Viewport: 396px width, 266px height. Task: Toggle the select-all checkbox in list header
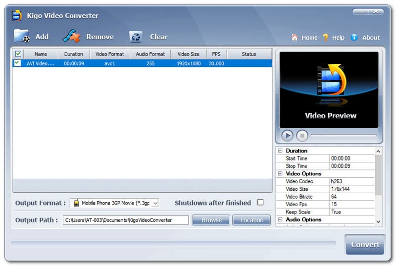pyautogui.click(x=18, y=54)
